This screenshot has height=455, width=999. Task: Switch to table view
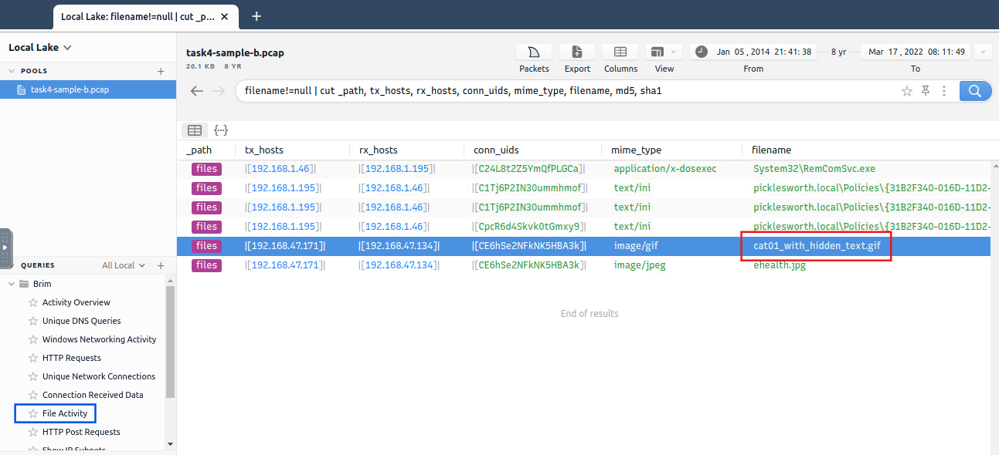click(195, 130)
